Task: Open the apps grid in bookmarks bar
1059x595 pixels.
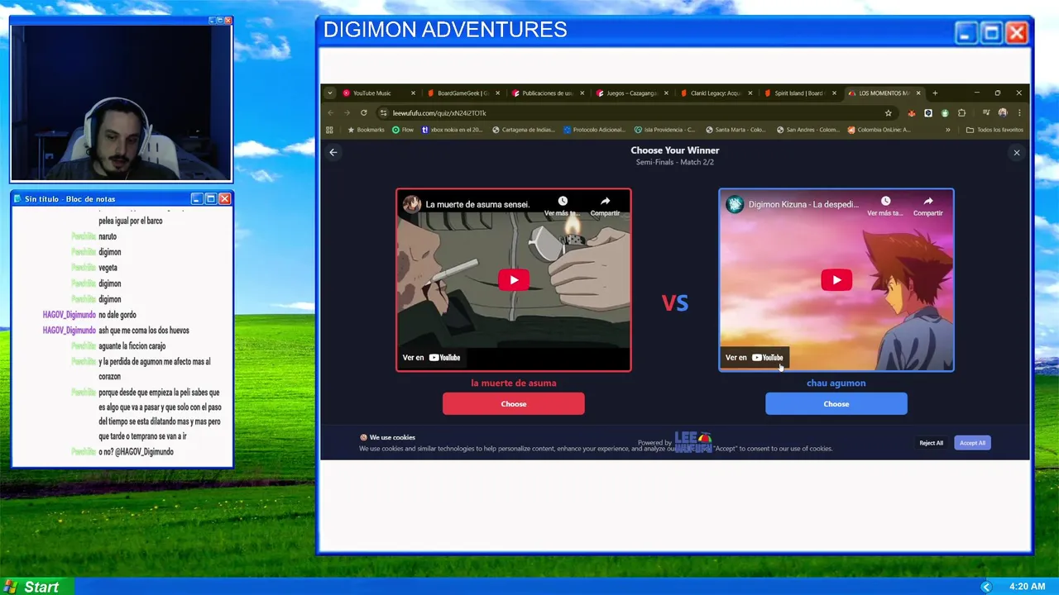Action: pyautogui.click(x=329, y=130)
